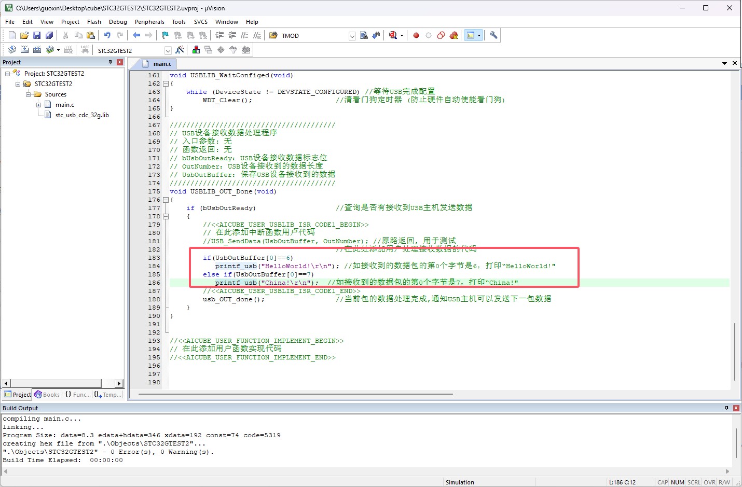Collapse the Sources group
Screen dimensions: 742x487
coord(28,94)
